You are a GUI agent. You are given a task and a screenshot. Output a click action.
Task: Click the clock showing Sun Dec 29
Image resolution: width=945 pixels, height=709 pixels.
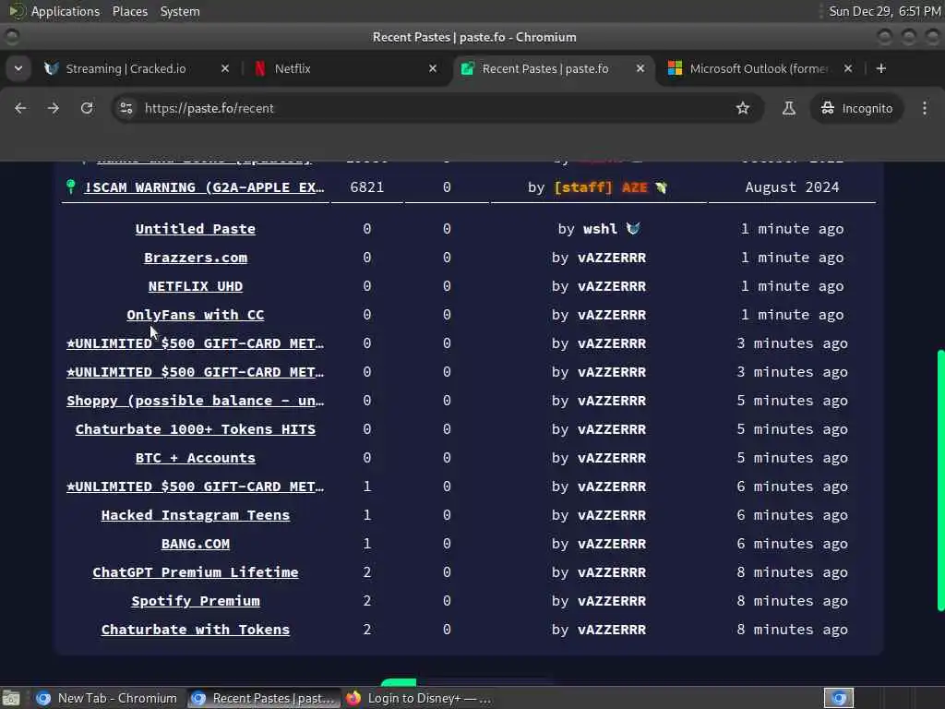click(884, 11)
